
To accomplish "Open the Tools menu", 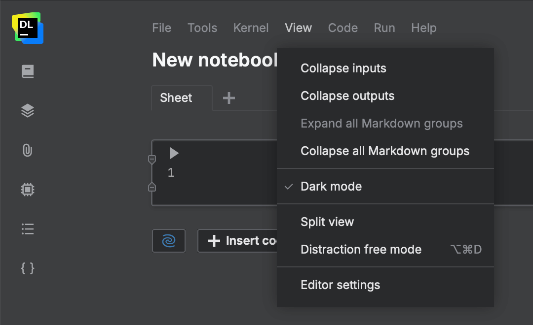I will click(202, 28).
